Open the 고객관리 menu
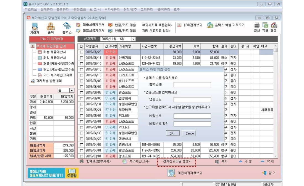This screenshot has height=186, width=304. (146, 9)
